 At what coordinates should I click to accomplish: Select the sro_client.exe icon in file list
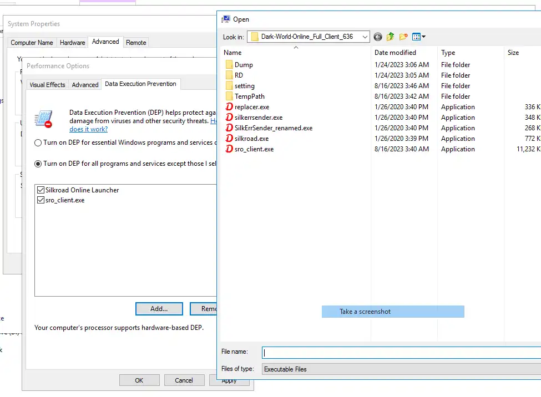[229, 149]
